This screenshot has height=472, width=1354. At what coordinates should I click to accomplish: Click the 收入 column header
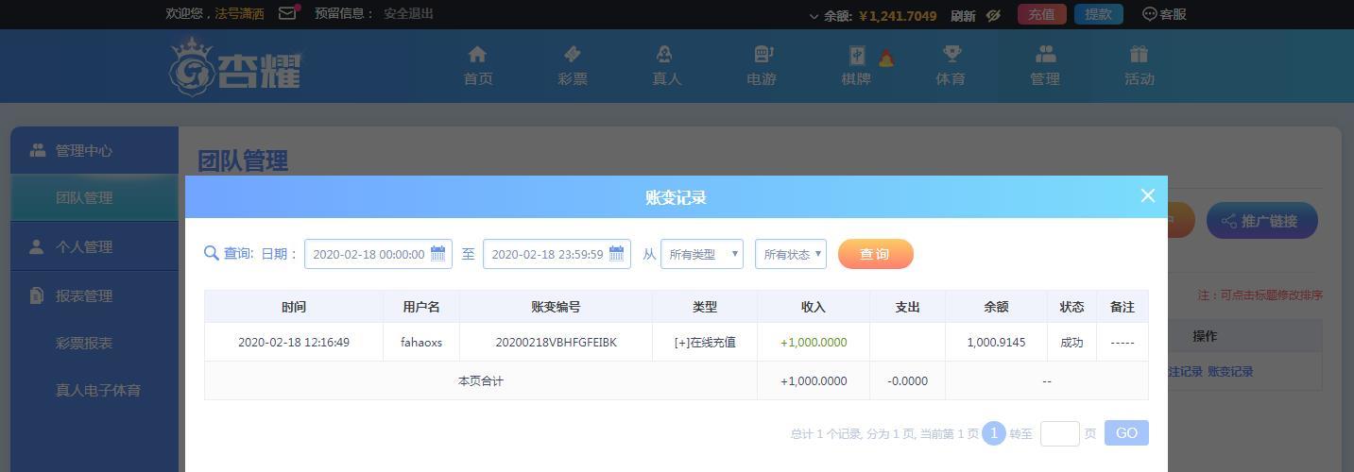point(814,307)
